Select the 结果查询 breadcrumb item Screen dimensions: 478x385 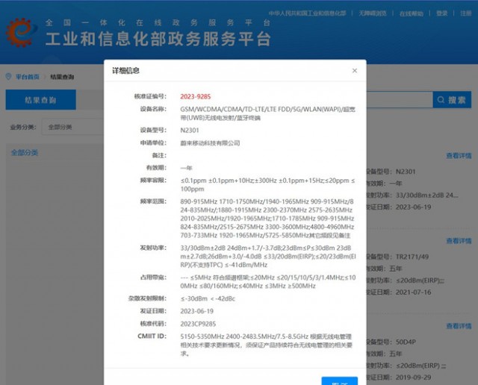(62, 77)
